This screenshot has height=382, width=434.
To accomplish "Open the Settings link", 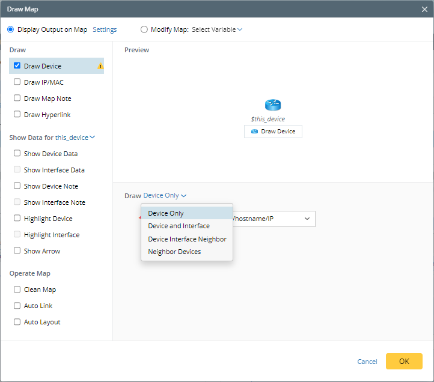I will [105, 29].
